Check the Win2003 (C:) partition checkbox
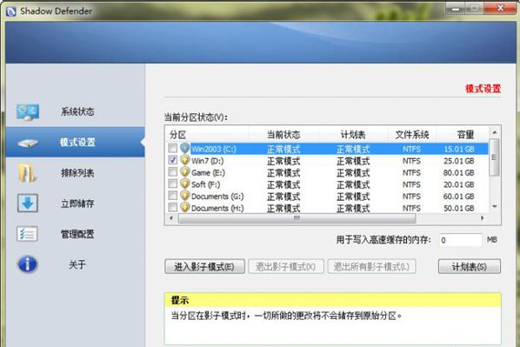Image resolution: width=520 pixels, height=347 pixels. 173,148
